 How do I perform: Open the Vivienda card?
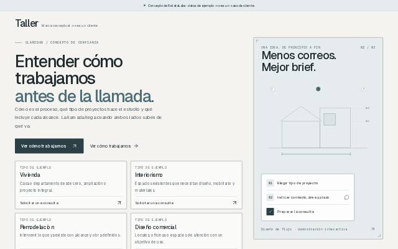tap(71, 185)
